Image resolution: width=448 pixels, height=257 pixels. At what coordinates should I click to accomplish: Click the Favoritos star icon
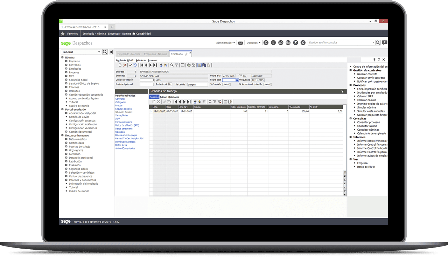pyautogui.click(x=63, y=34)
